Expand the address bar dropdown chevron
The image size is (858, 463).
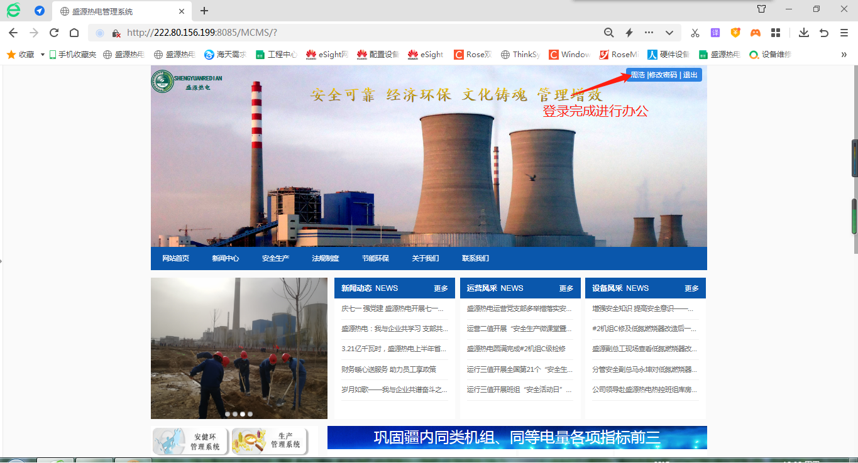pos(669,33)
